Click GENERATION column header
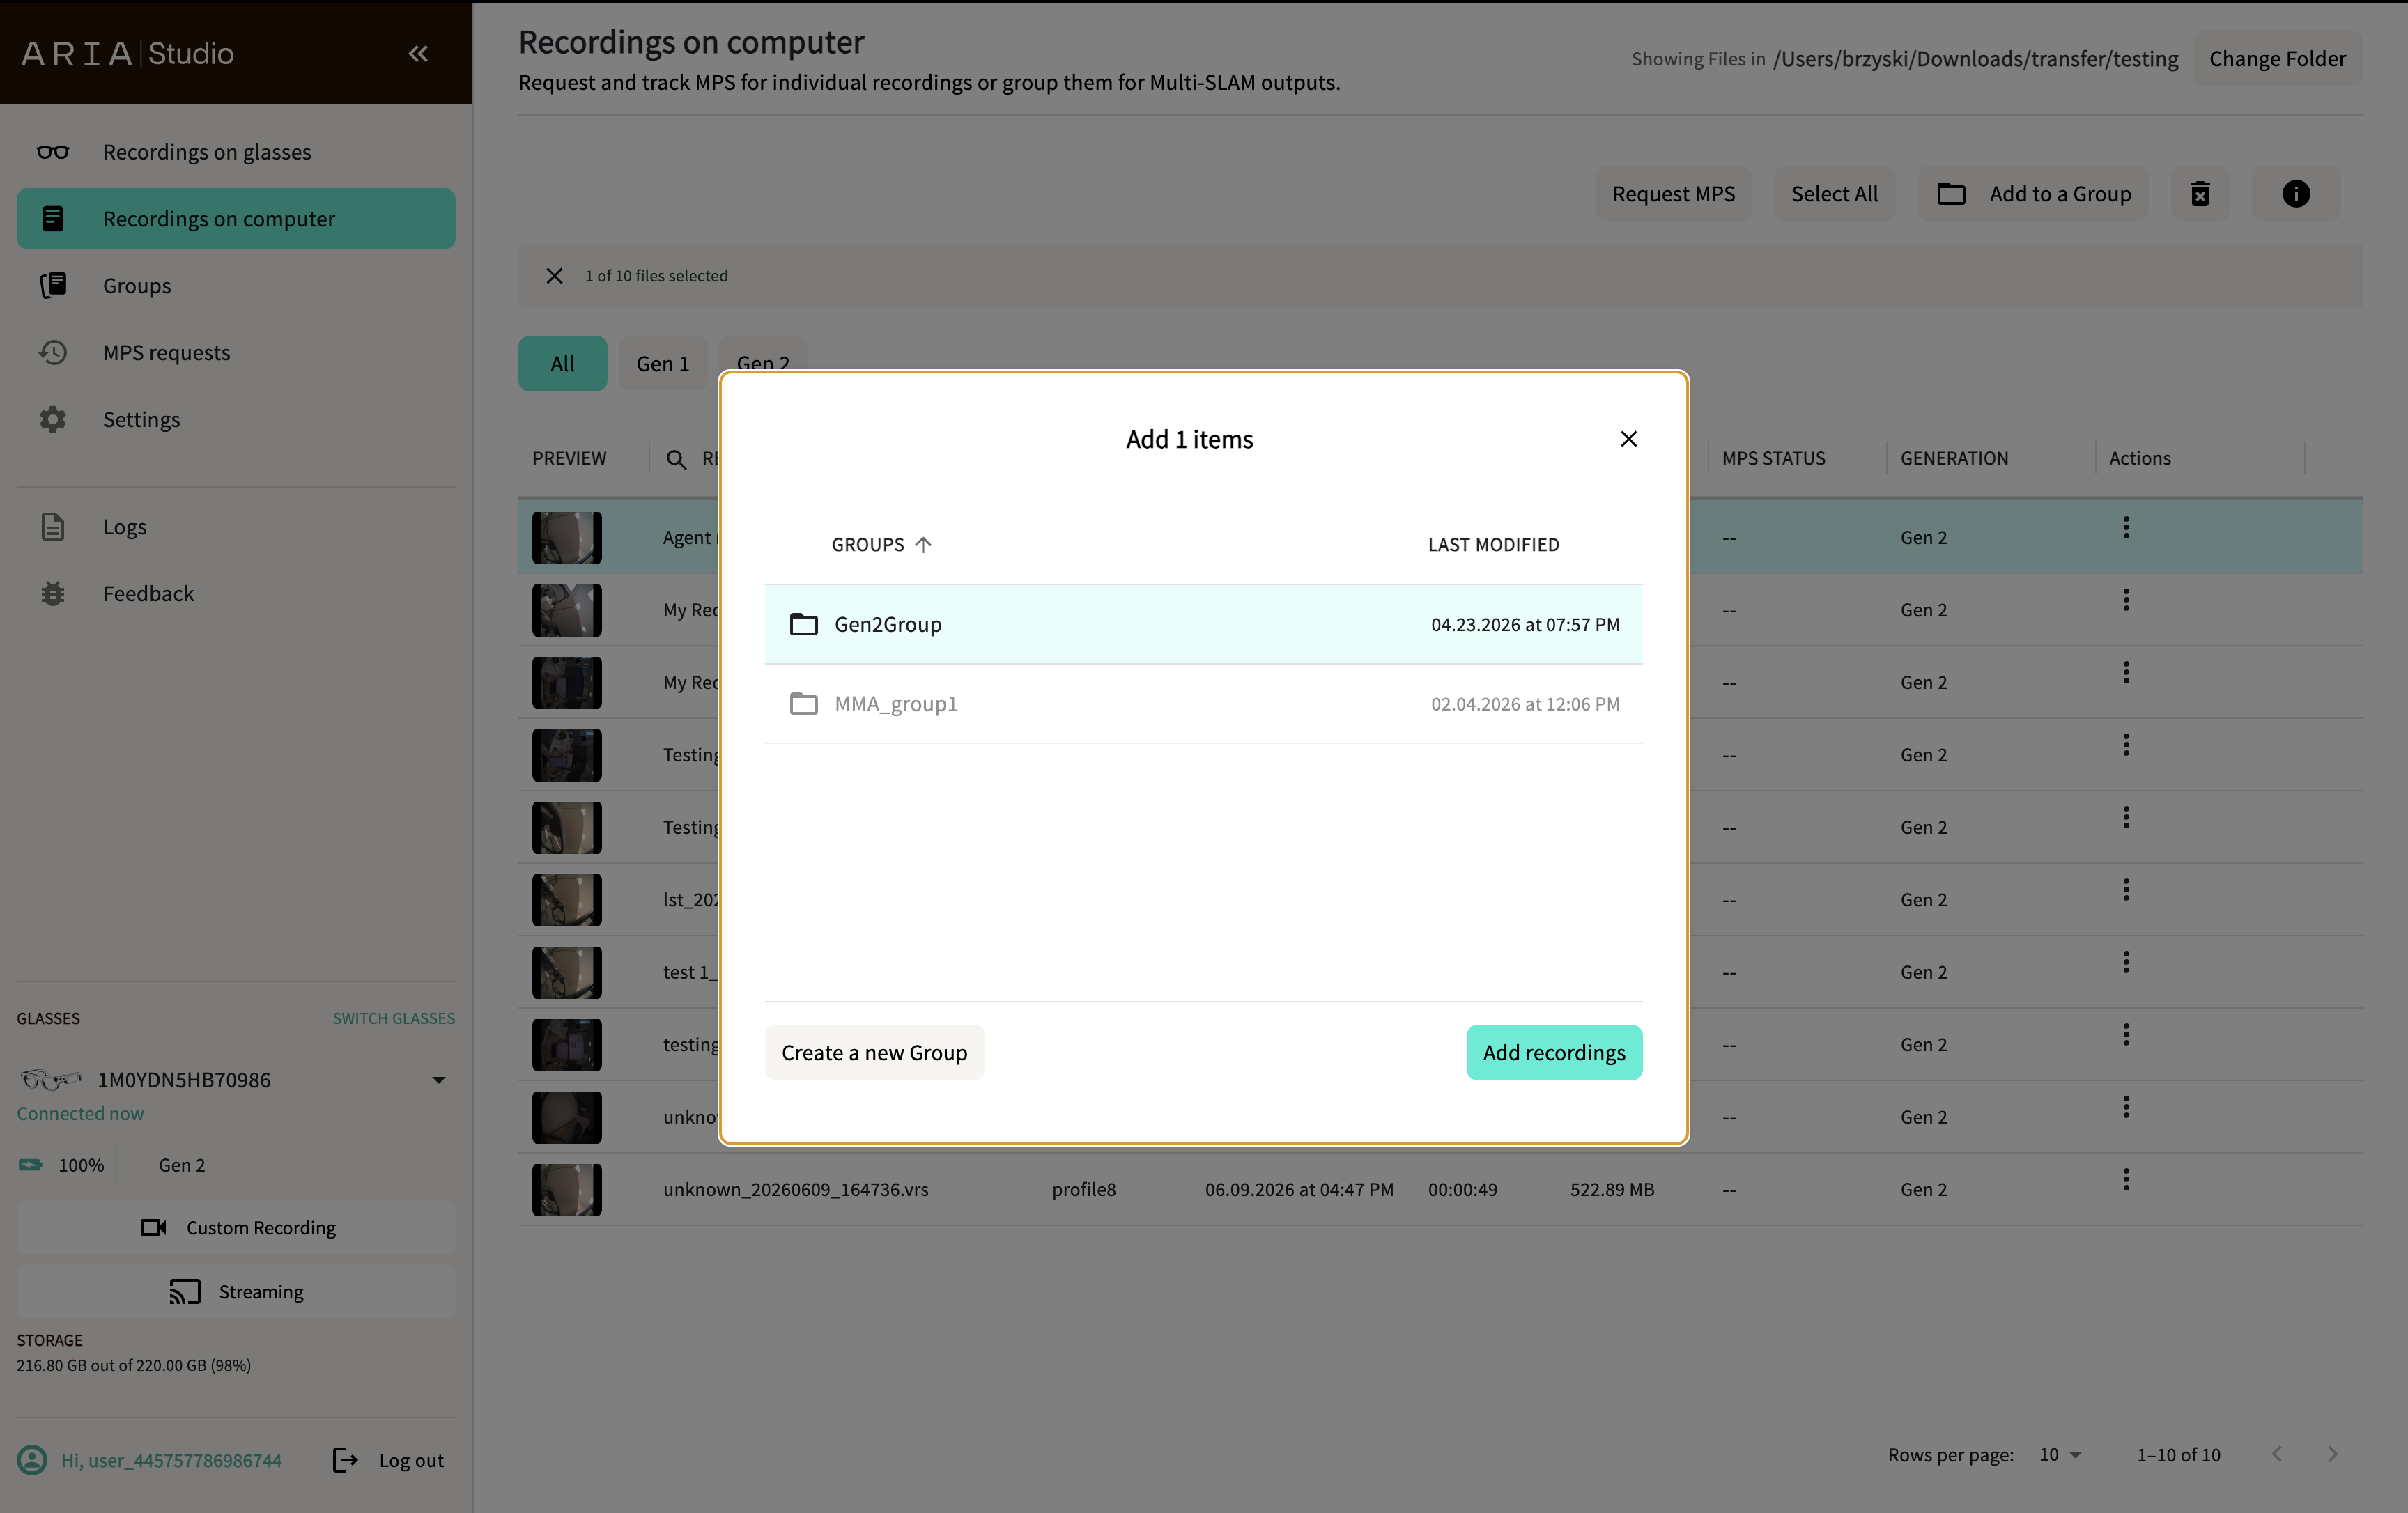This screenshot has width=2408, height=1513. tap(1954, 458)
